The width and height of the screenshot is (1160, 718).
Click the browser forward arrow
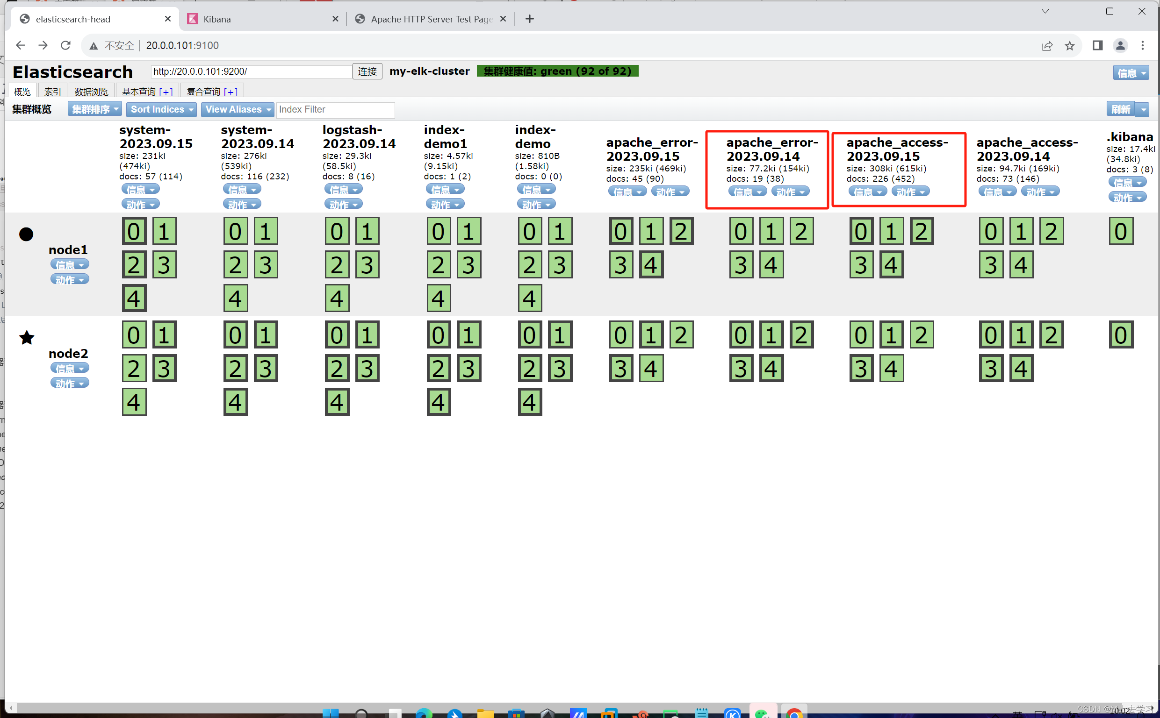click(x=43, y=45)
